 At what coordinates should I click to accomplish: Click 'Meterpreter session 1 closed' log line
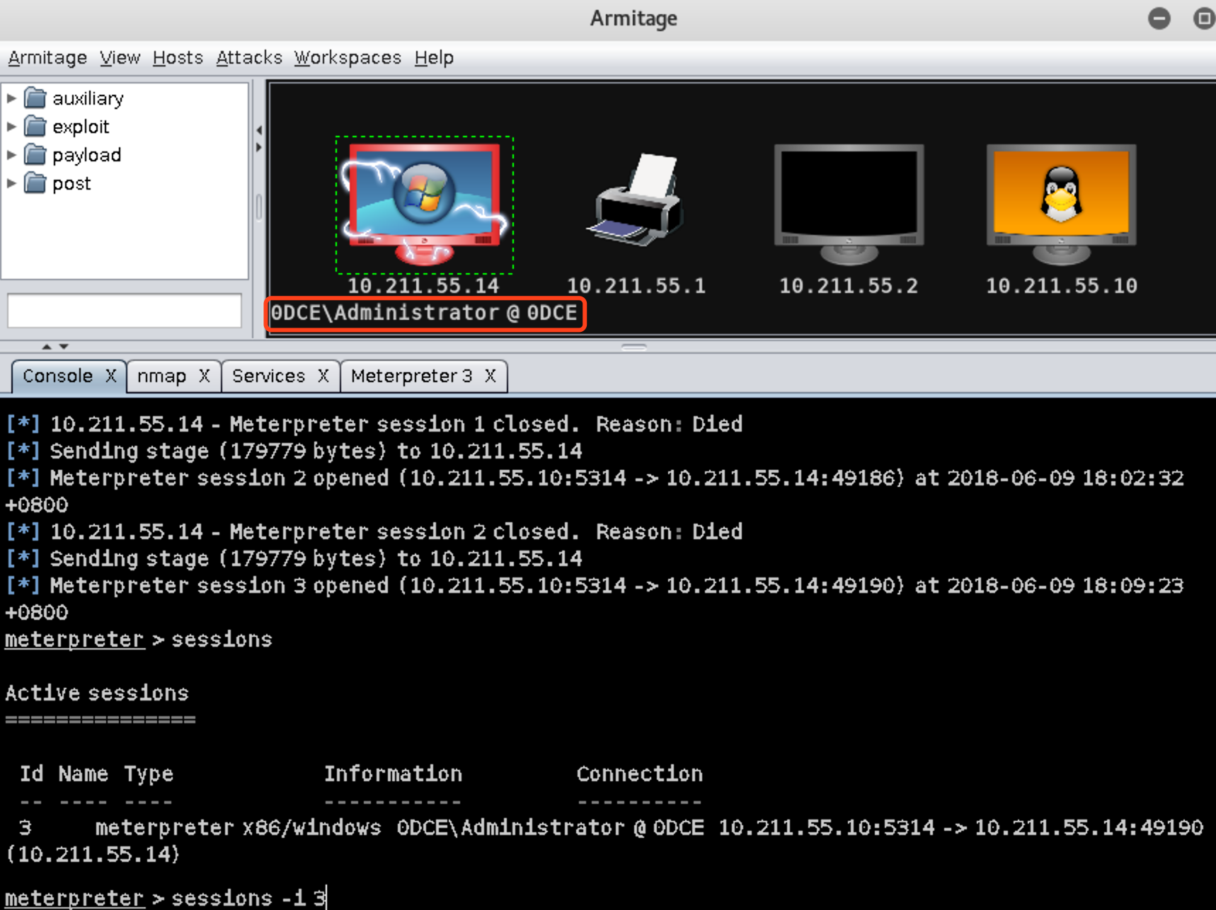click(374, 424)
